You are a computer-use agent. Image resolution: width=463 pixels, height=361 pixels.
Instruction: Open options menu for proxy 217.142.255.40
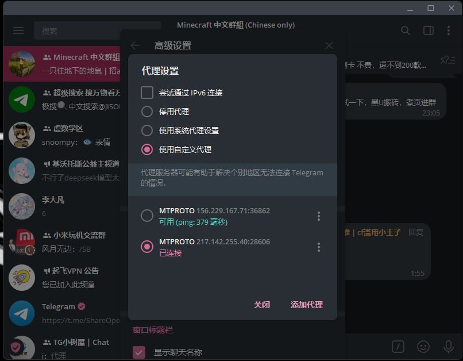pos(319,247)
